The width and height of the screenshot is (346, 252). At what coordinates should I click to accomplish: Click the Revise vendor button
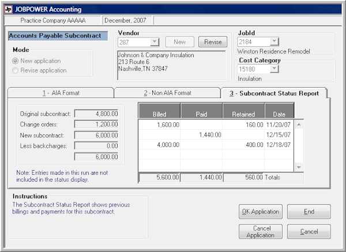(x=213, y=42)
